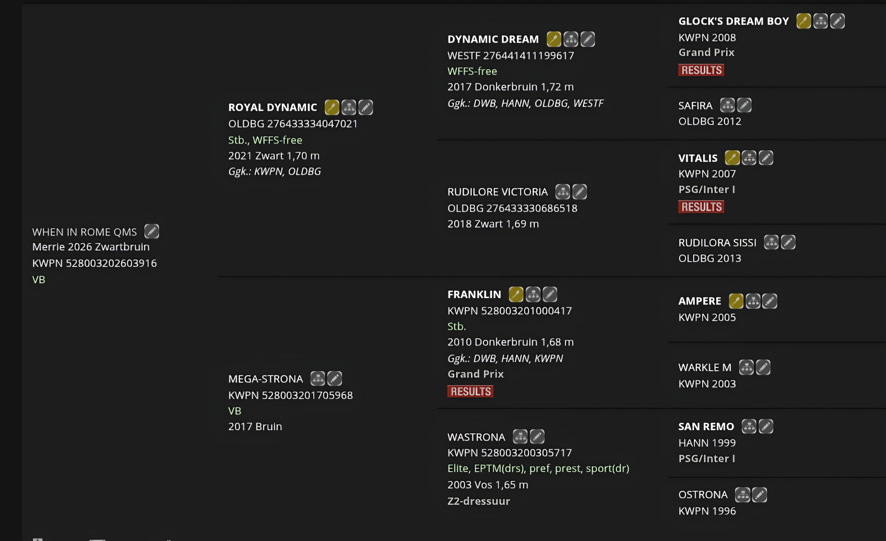View the pedigree tree icon of WARKLE M
Viewport: 886px width, 541px height.
pos(746,367)
